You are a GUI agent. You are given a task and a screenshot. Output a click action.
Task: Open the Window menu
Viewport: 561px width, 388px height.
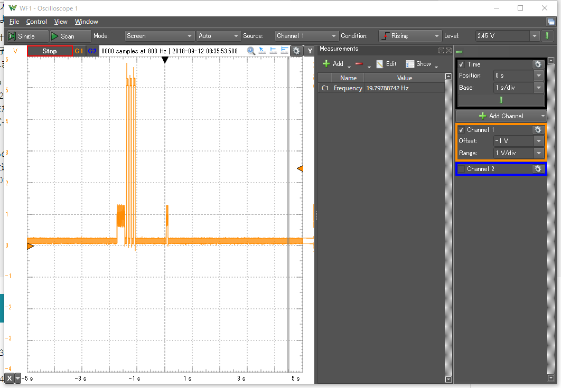86,22
